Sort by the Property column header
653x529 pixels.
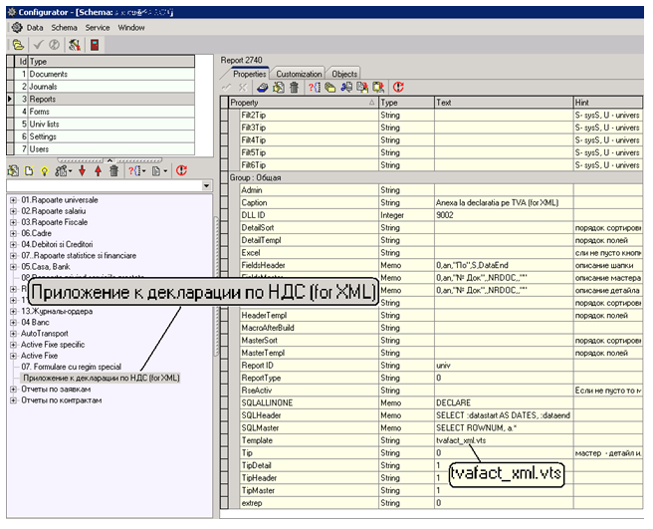point(304,103)
